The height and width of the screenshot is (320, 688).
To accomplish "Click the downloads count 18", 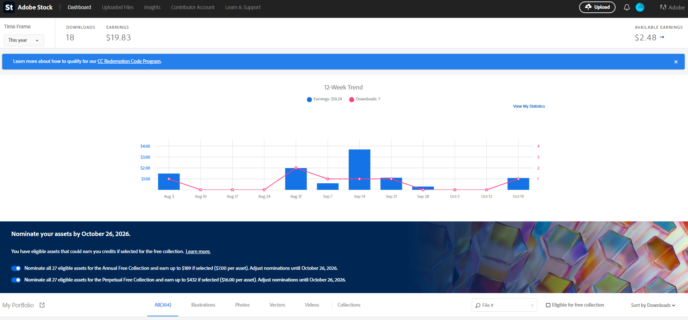I will [70, 38].
